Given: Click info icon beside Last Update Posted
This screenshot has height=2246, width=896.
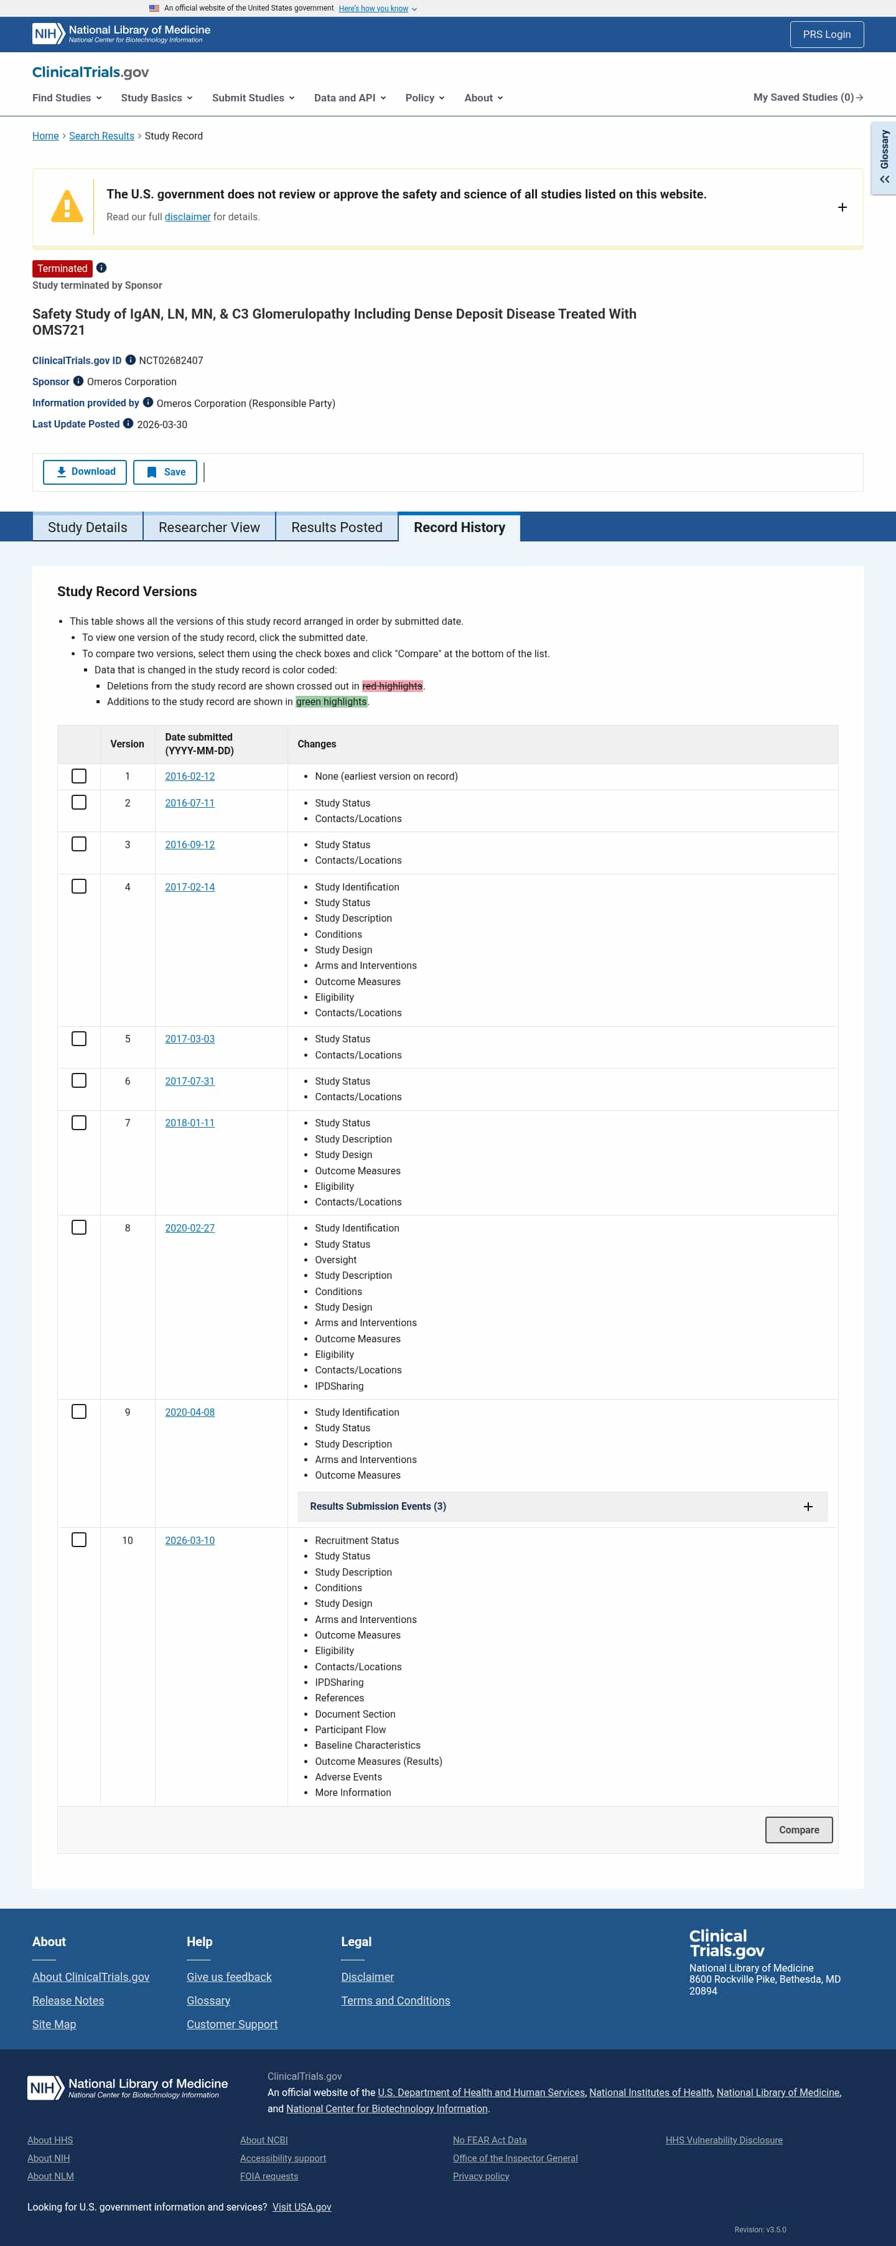Looking at the screenshot, I should [128, 424].
